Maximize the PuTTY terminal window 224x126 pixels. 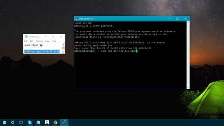pyautogui.click(x=177, y=19)
